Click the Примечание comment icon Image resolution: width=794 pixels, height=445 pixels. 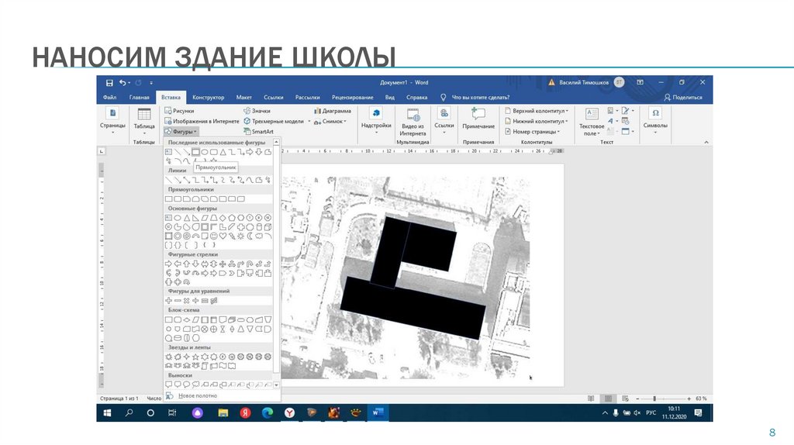pos(478,113)
